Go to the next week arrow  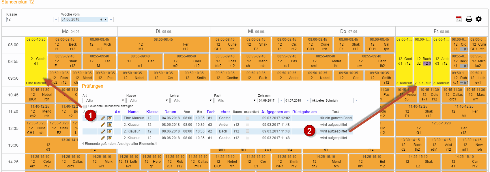click(x=105, y=20)
